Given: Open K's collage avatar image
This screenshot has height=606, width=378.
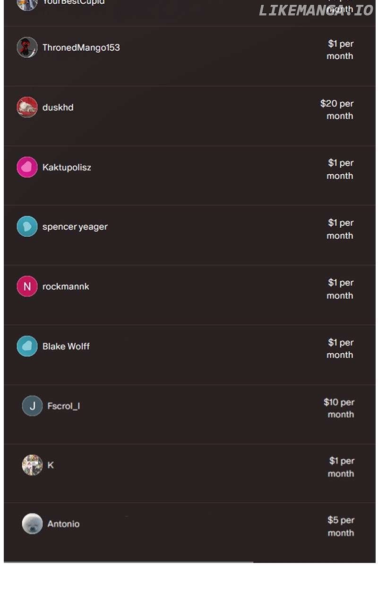Looking at the screenshot, I should coord(32,465).
